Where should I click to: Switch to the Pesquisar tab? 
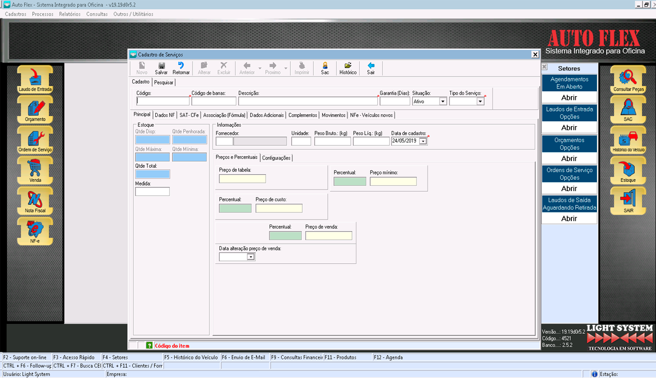(164, 82)
